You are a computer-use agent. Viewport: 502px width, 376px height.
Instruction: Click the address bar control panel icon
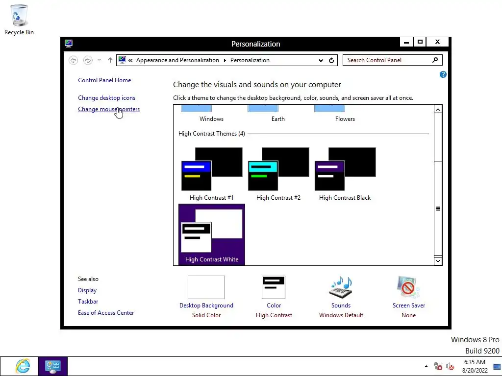point(122,60)
